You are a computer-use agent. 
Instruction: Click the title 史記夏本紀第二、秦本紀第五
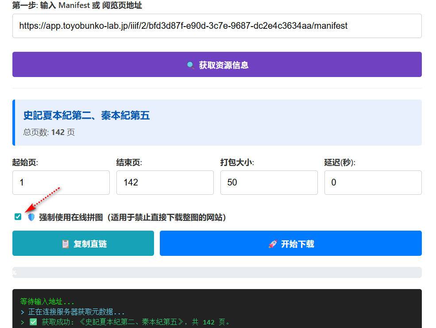point(86,116)
